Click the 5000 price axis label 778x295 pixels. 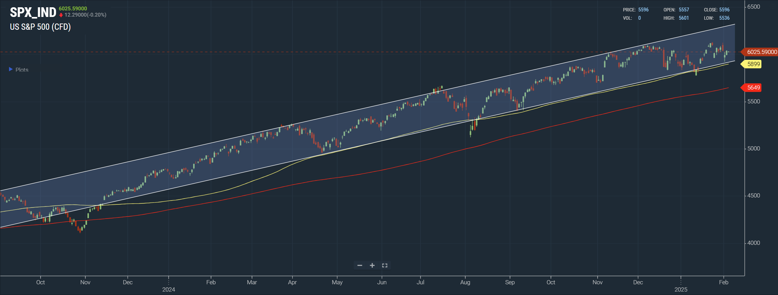coord(754,148)
